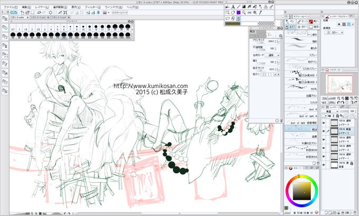Click the zoom-in icon in Navigator panel
359x216 pixels.
click(343, 98)
